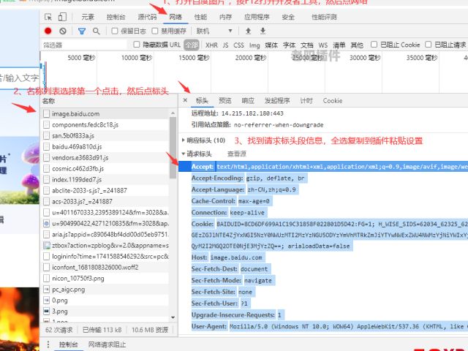The image size is (468, 351).
Task: Open the 内存 Memory tab
Action: point(225,17)
